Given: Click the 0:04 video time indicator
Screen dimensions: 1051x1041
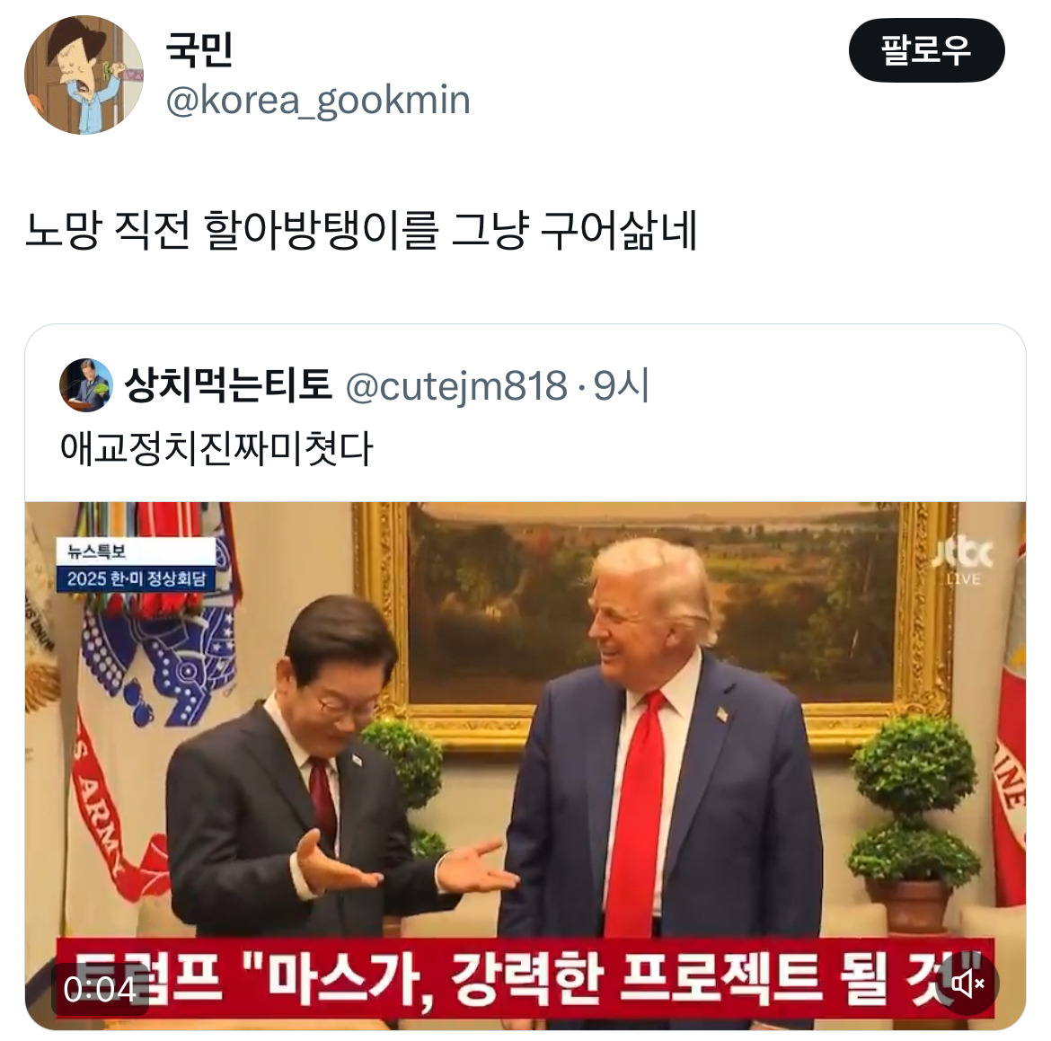Looking at the screenshot, I should (x=100, y=990).
